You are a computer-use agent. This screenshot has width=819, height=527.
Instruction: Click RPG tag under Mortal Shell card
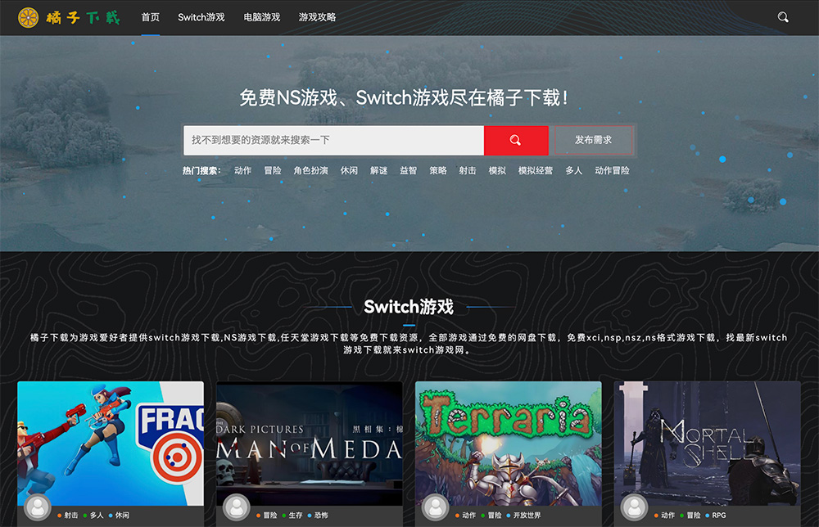[x=719, y=515]
